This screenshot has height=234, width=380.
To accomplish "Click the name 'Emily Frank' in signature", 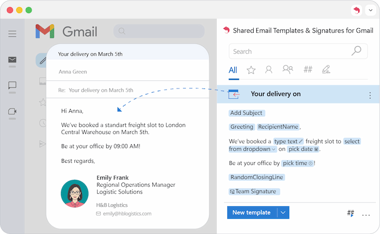I will coord(112,178).
